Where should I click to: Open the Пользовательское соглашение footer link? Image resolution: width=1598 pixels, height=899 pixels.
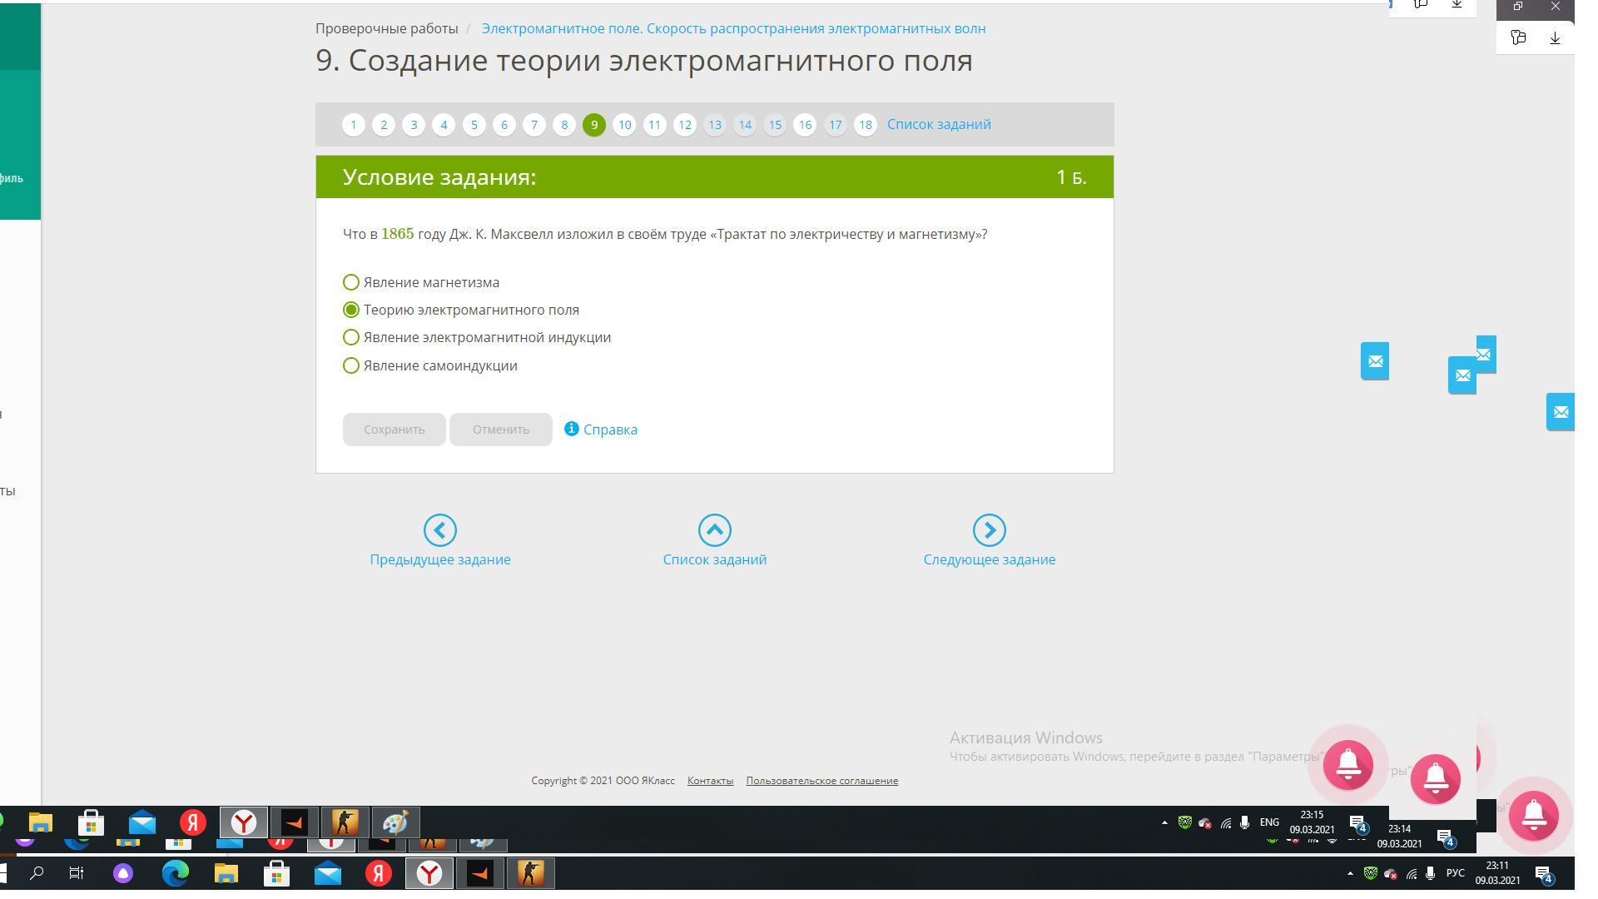click(821, 781)
